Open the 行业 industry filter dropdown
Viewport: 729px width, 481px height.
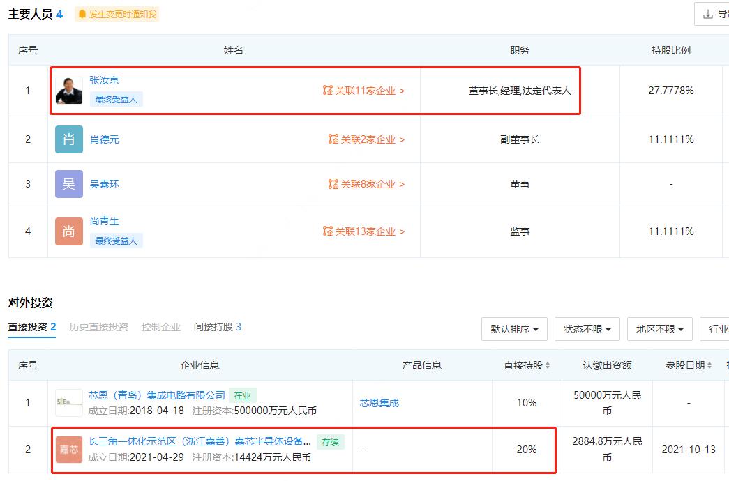click(717, 328)
